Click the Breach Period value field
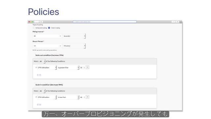Viewport: 211px width, 119px height. [47, 46]
